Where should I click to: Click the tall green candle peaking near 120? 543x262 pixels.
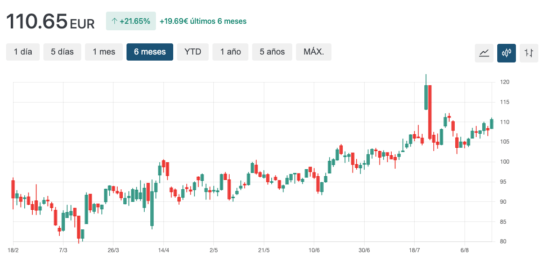pyautogui.click(x=426, y=97)
